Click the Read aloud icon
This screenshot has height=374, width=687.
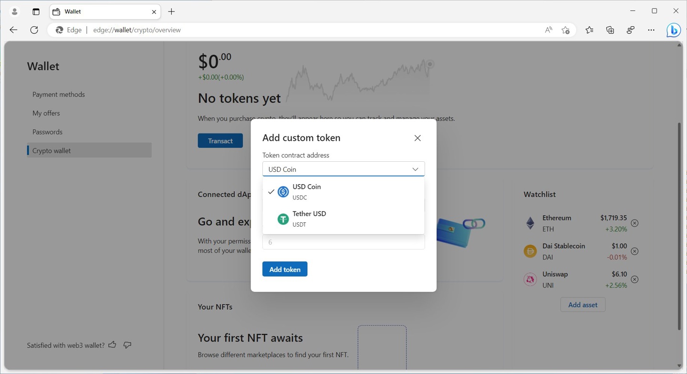click(549, 30)
